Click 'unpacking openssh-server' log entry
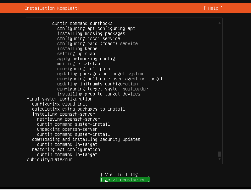The image size is (251, 190). click(x=67, y=129)
